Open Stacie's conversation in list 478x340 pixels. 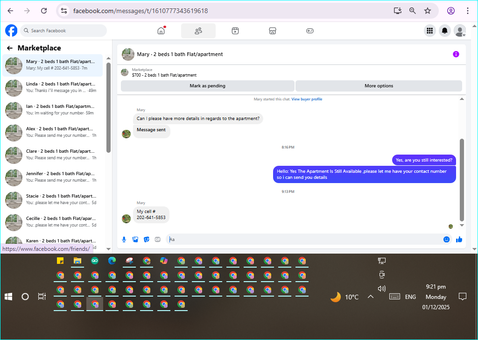point(53,200)
